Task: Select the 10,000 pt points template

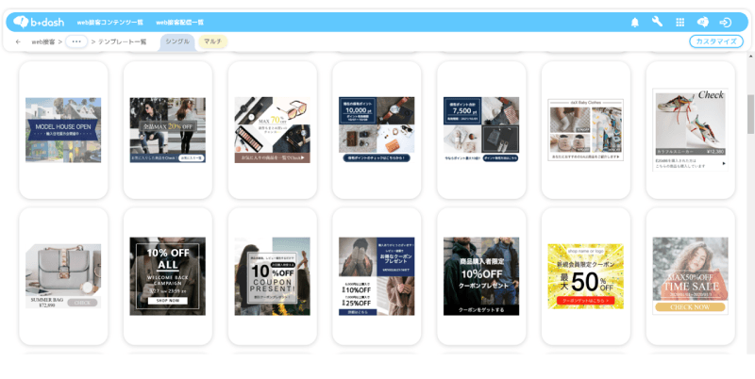Action: coord(377,130)
